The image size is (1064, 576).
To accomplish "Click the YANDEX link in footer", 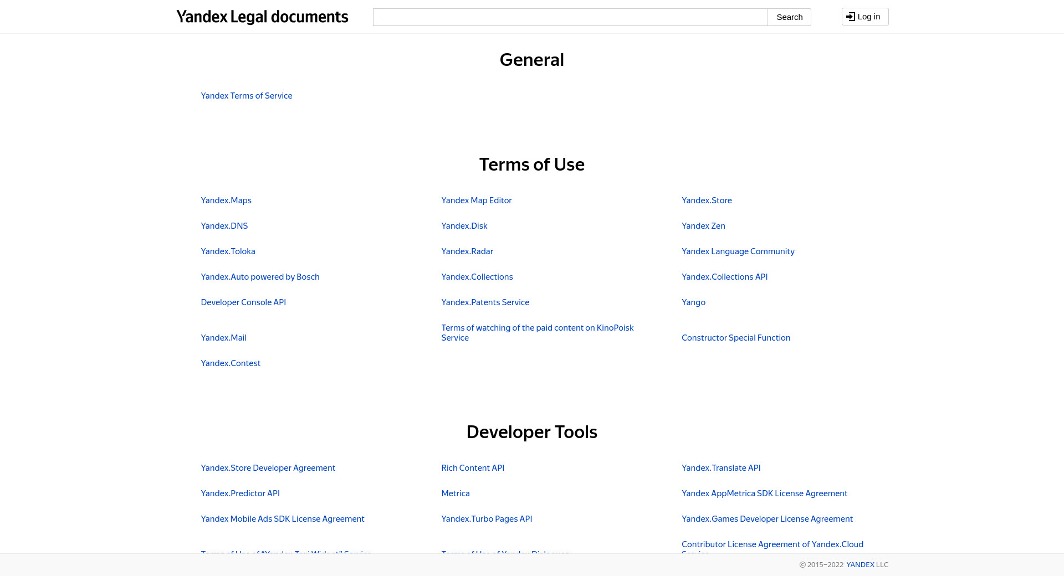I will point(860,565).
